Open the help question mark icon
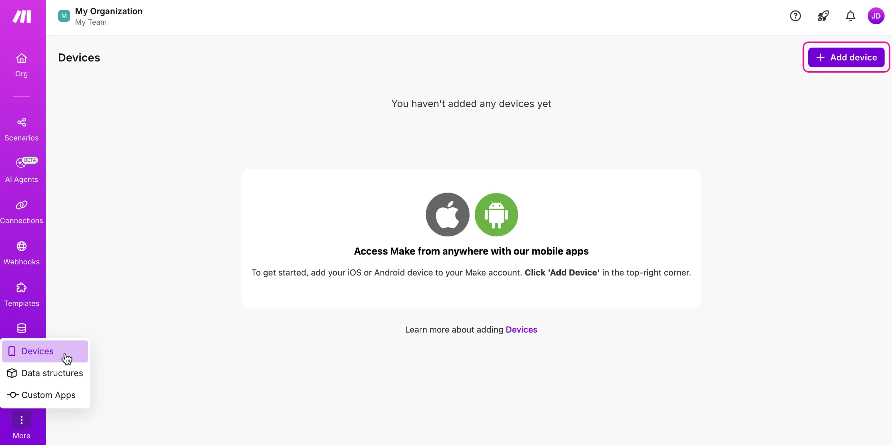The image size is (892, 445). [x=795, y=16]
